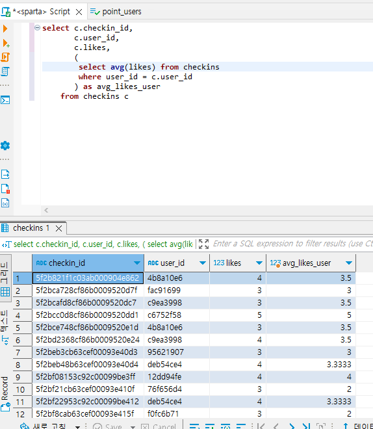The height and width of the screenshot is (429, 373).
Task: Open user_id column dropdown arrow
Action: coord(203,263)
